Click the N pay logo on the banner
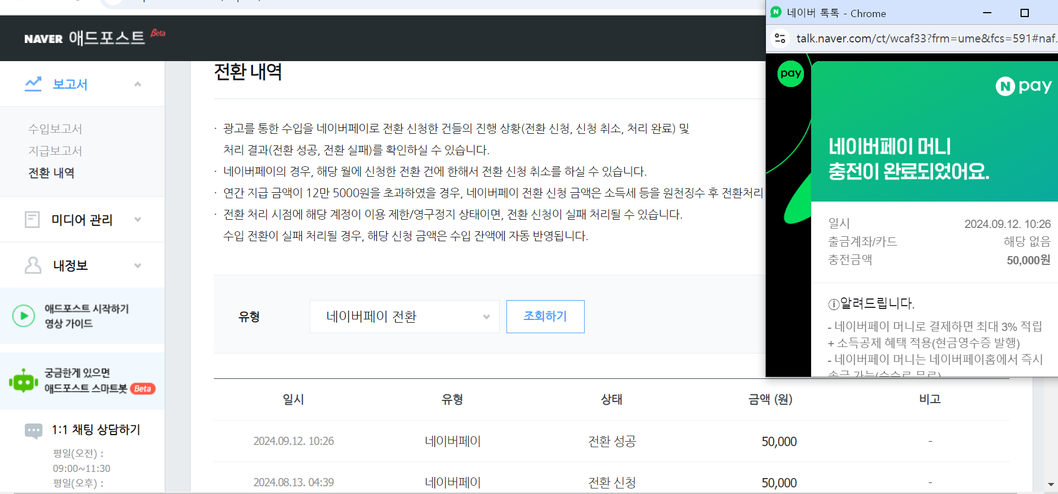The height and width of the screenshot is (494, 1058). point(1023,86)
